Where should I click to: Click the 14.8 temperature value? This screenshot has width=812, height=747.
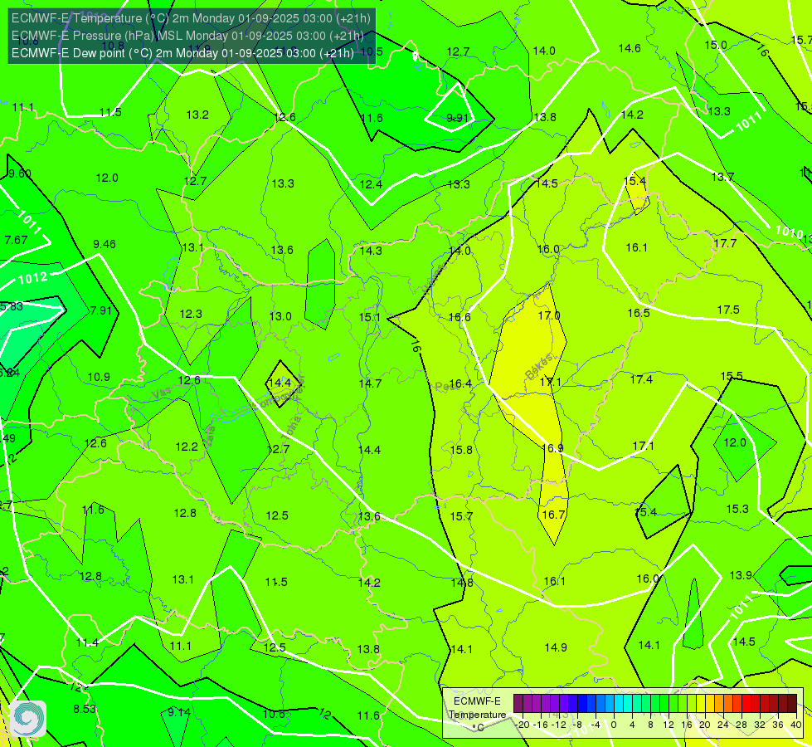click(x=462, y=583)
